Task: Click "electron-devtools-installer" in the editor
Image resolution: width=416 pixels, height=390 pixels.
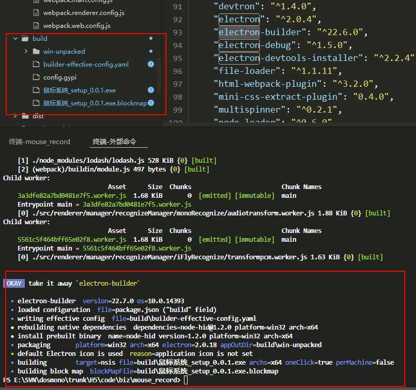Action: point(288,58)
